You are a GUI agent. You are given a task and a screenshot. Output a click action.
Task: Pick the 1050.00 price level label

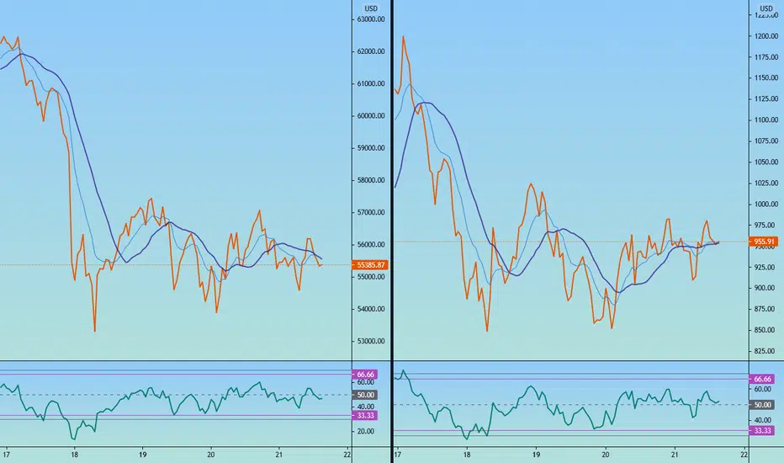[x=766, y=162]
